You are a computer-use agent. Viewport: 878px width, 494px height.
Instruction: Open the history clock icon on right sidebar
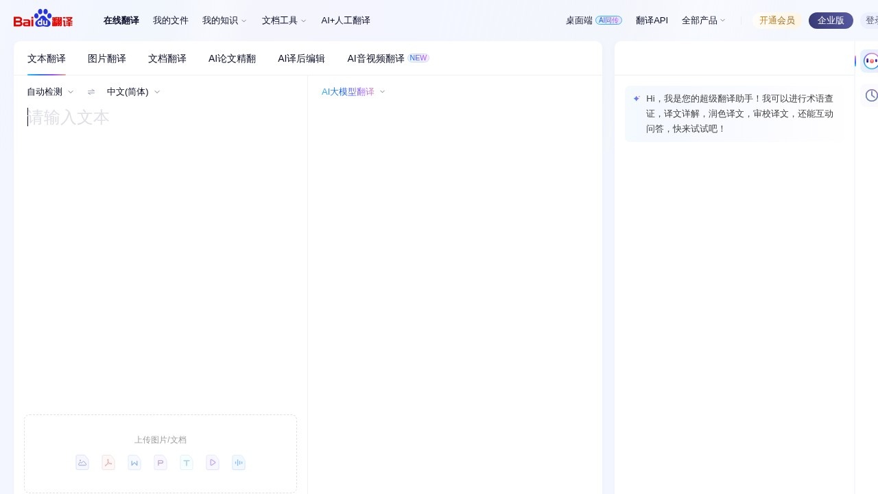871,95
